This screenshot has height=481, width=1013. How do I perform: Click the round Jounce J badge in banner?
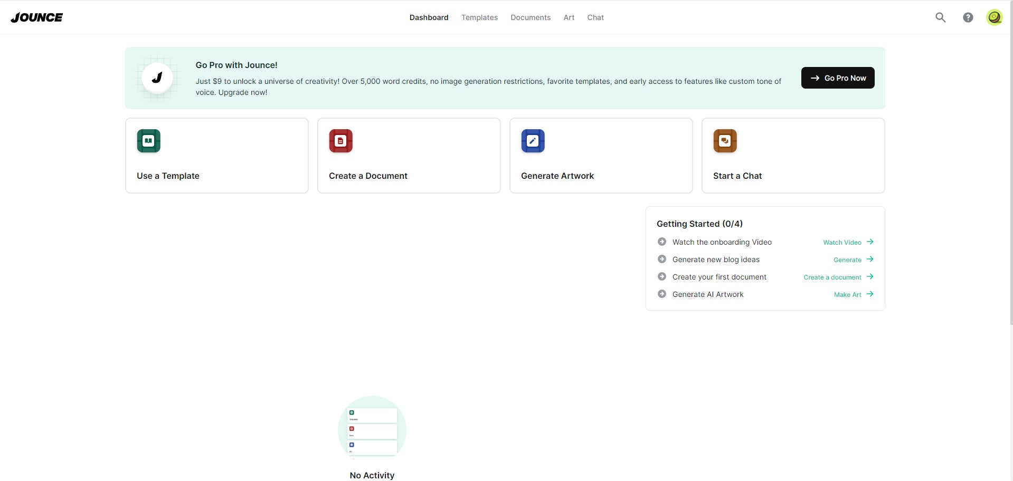[x=157, y=78]
